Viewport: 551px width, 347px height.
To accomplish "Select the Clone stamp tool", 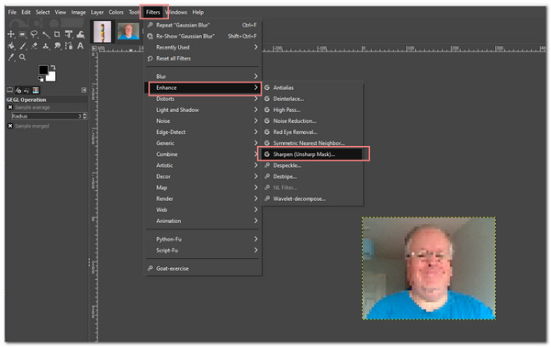I will (x=46, y=46).
